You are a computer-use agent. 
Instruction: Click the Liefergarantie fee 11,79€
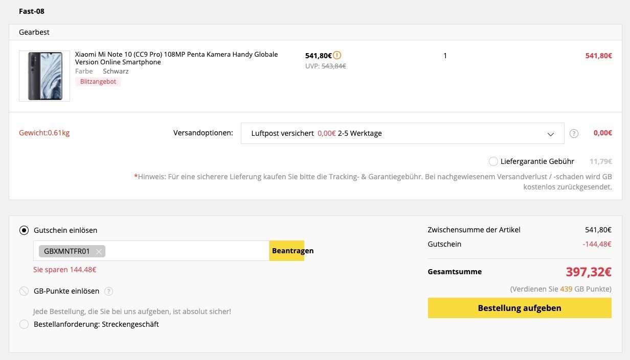pyautogui.click(x=601, y=161)
